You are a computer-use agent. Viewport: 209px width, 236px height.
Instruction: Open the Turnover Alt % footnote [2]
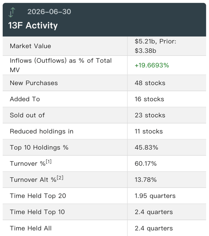[60, 178]
